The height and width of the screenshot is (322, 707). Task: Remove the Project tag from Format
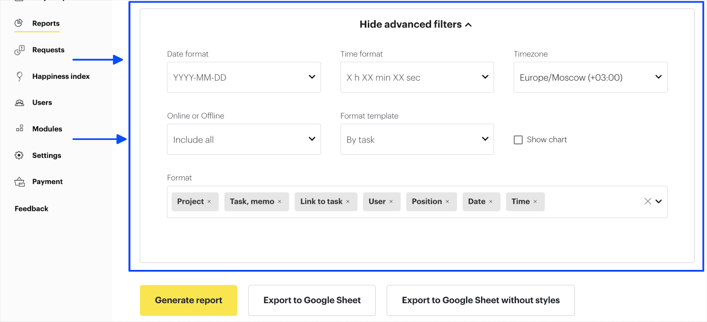tap(209, 202)
